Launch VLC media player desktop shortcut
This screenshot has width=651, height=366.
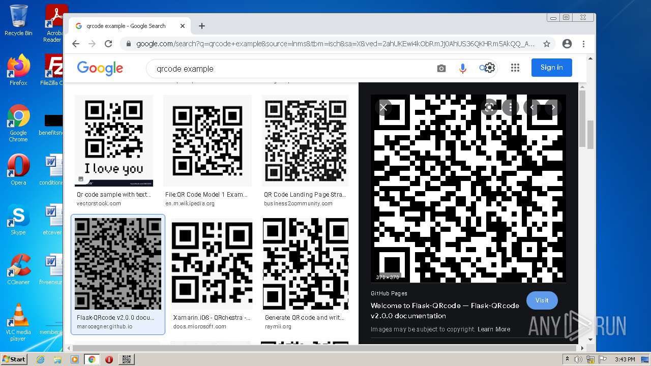18,322
